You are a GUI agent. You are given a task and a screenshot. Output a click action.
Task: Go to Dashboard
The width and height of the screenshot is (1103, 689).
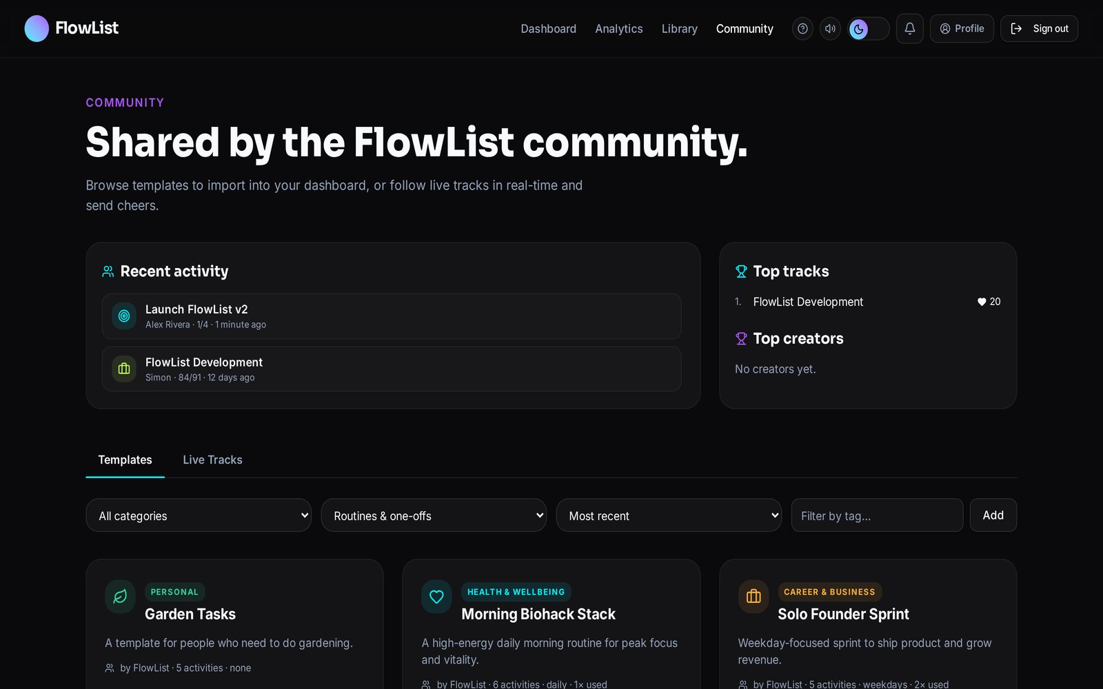[548, 28]
